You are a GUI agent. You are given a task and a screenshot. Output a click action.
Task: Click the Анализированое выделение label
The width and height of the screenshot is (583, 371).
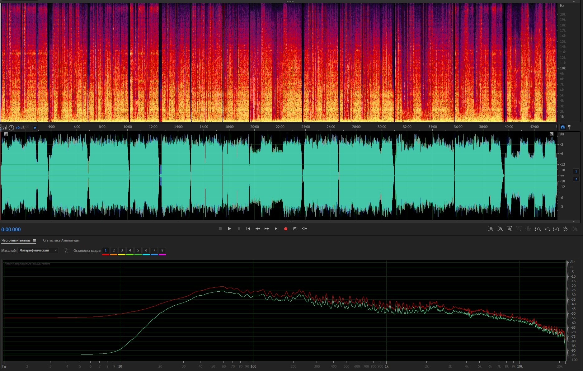(27, 263)
